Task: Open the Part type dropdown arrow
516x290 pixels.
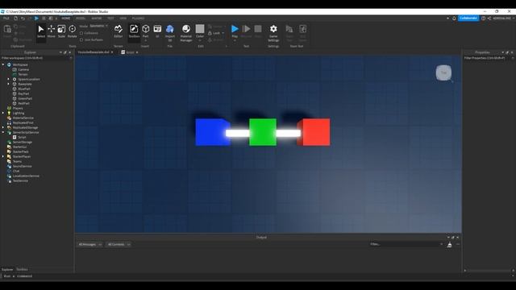Action: pyautogui.click(x=145, y=40)
